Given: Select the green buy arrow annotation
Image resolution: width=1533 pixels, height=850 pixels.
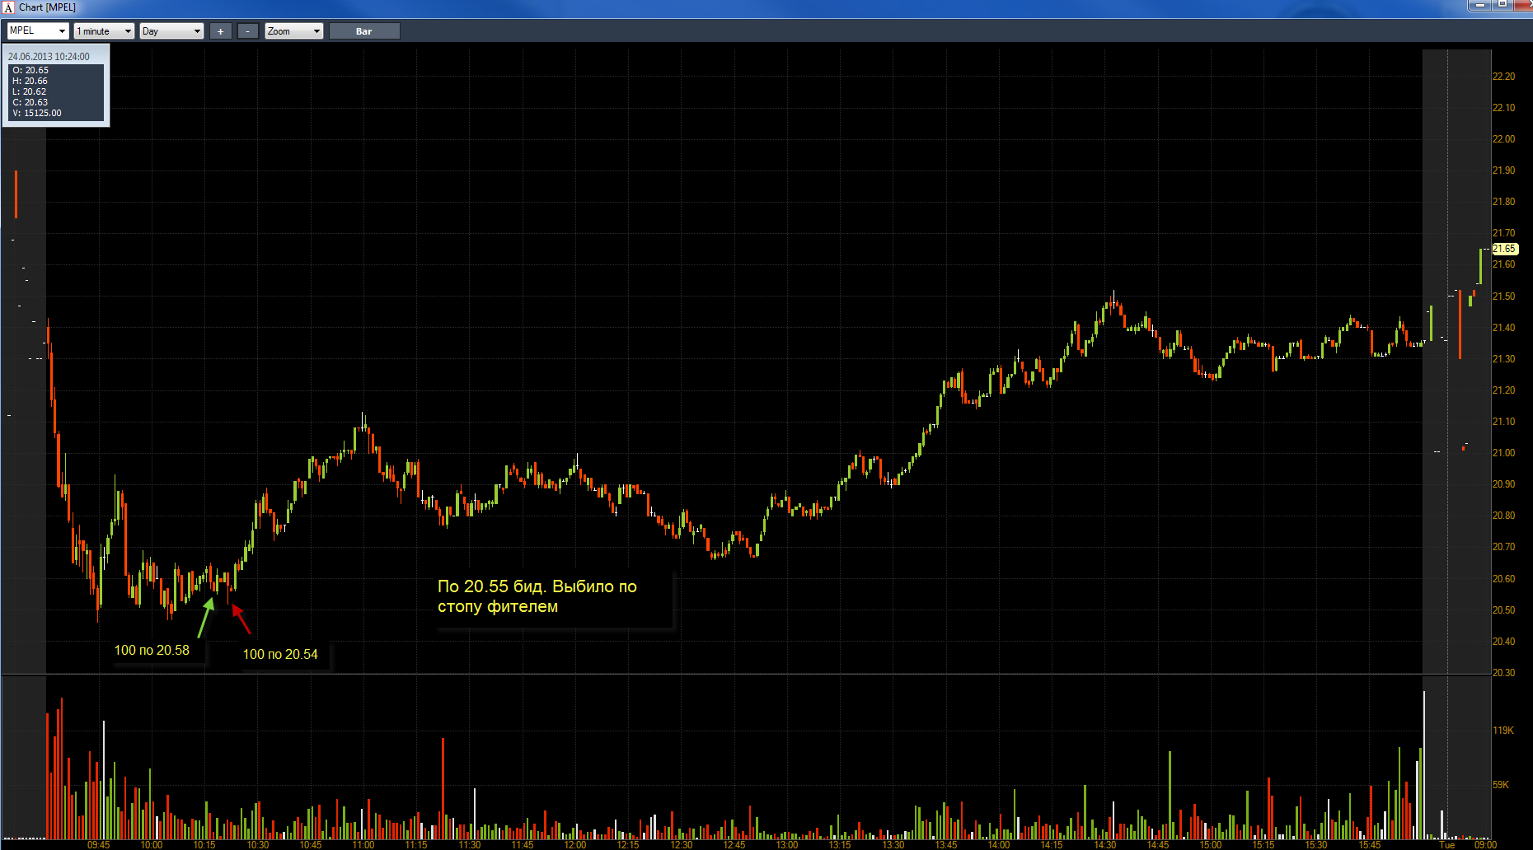Looking at the screenshot, I should [206, 617].
